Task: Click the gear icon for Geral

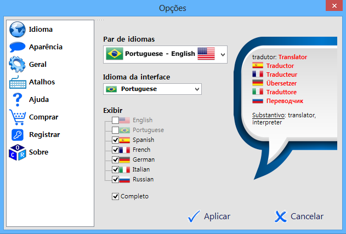Action: (17, 65)
